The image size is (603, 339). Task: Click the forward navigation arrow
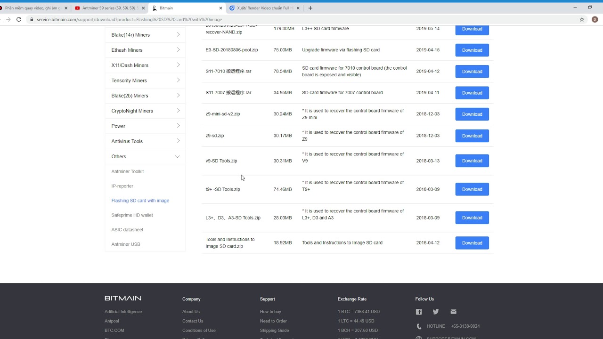[8, 19]
